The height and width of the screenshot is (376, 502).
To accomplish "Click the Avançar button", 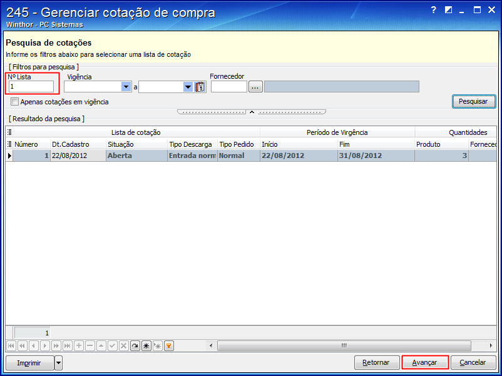I will click(x=424, y=363).
